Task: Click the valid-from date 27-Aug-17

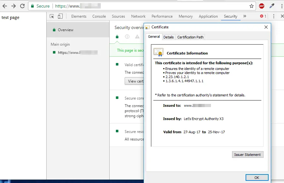Action: [192, 132]
